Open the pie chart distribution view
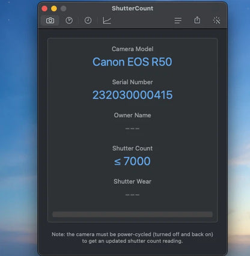250x256 pixels. point(69,20)
